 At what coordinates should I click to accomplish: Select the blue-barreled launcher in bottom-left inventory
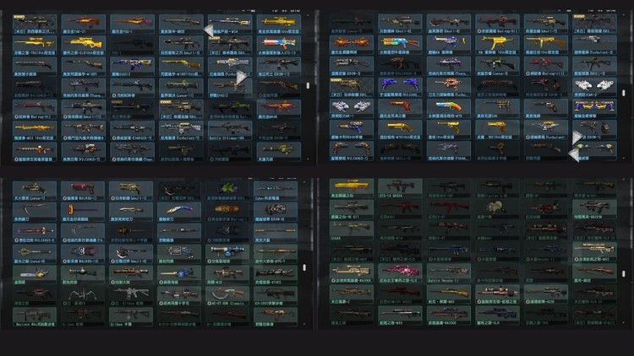(227, 254)
